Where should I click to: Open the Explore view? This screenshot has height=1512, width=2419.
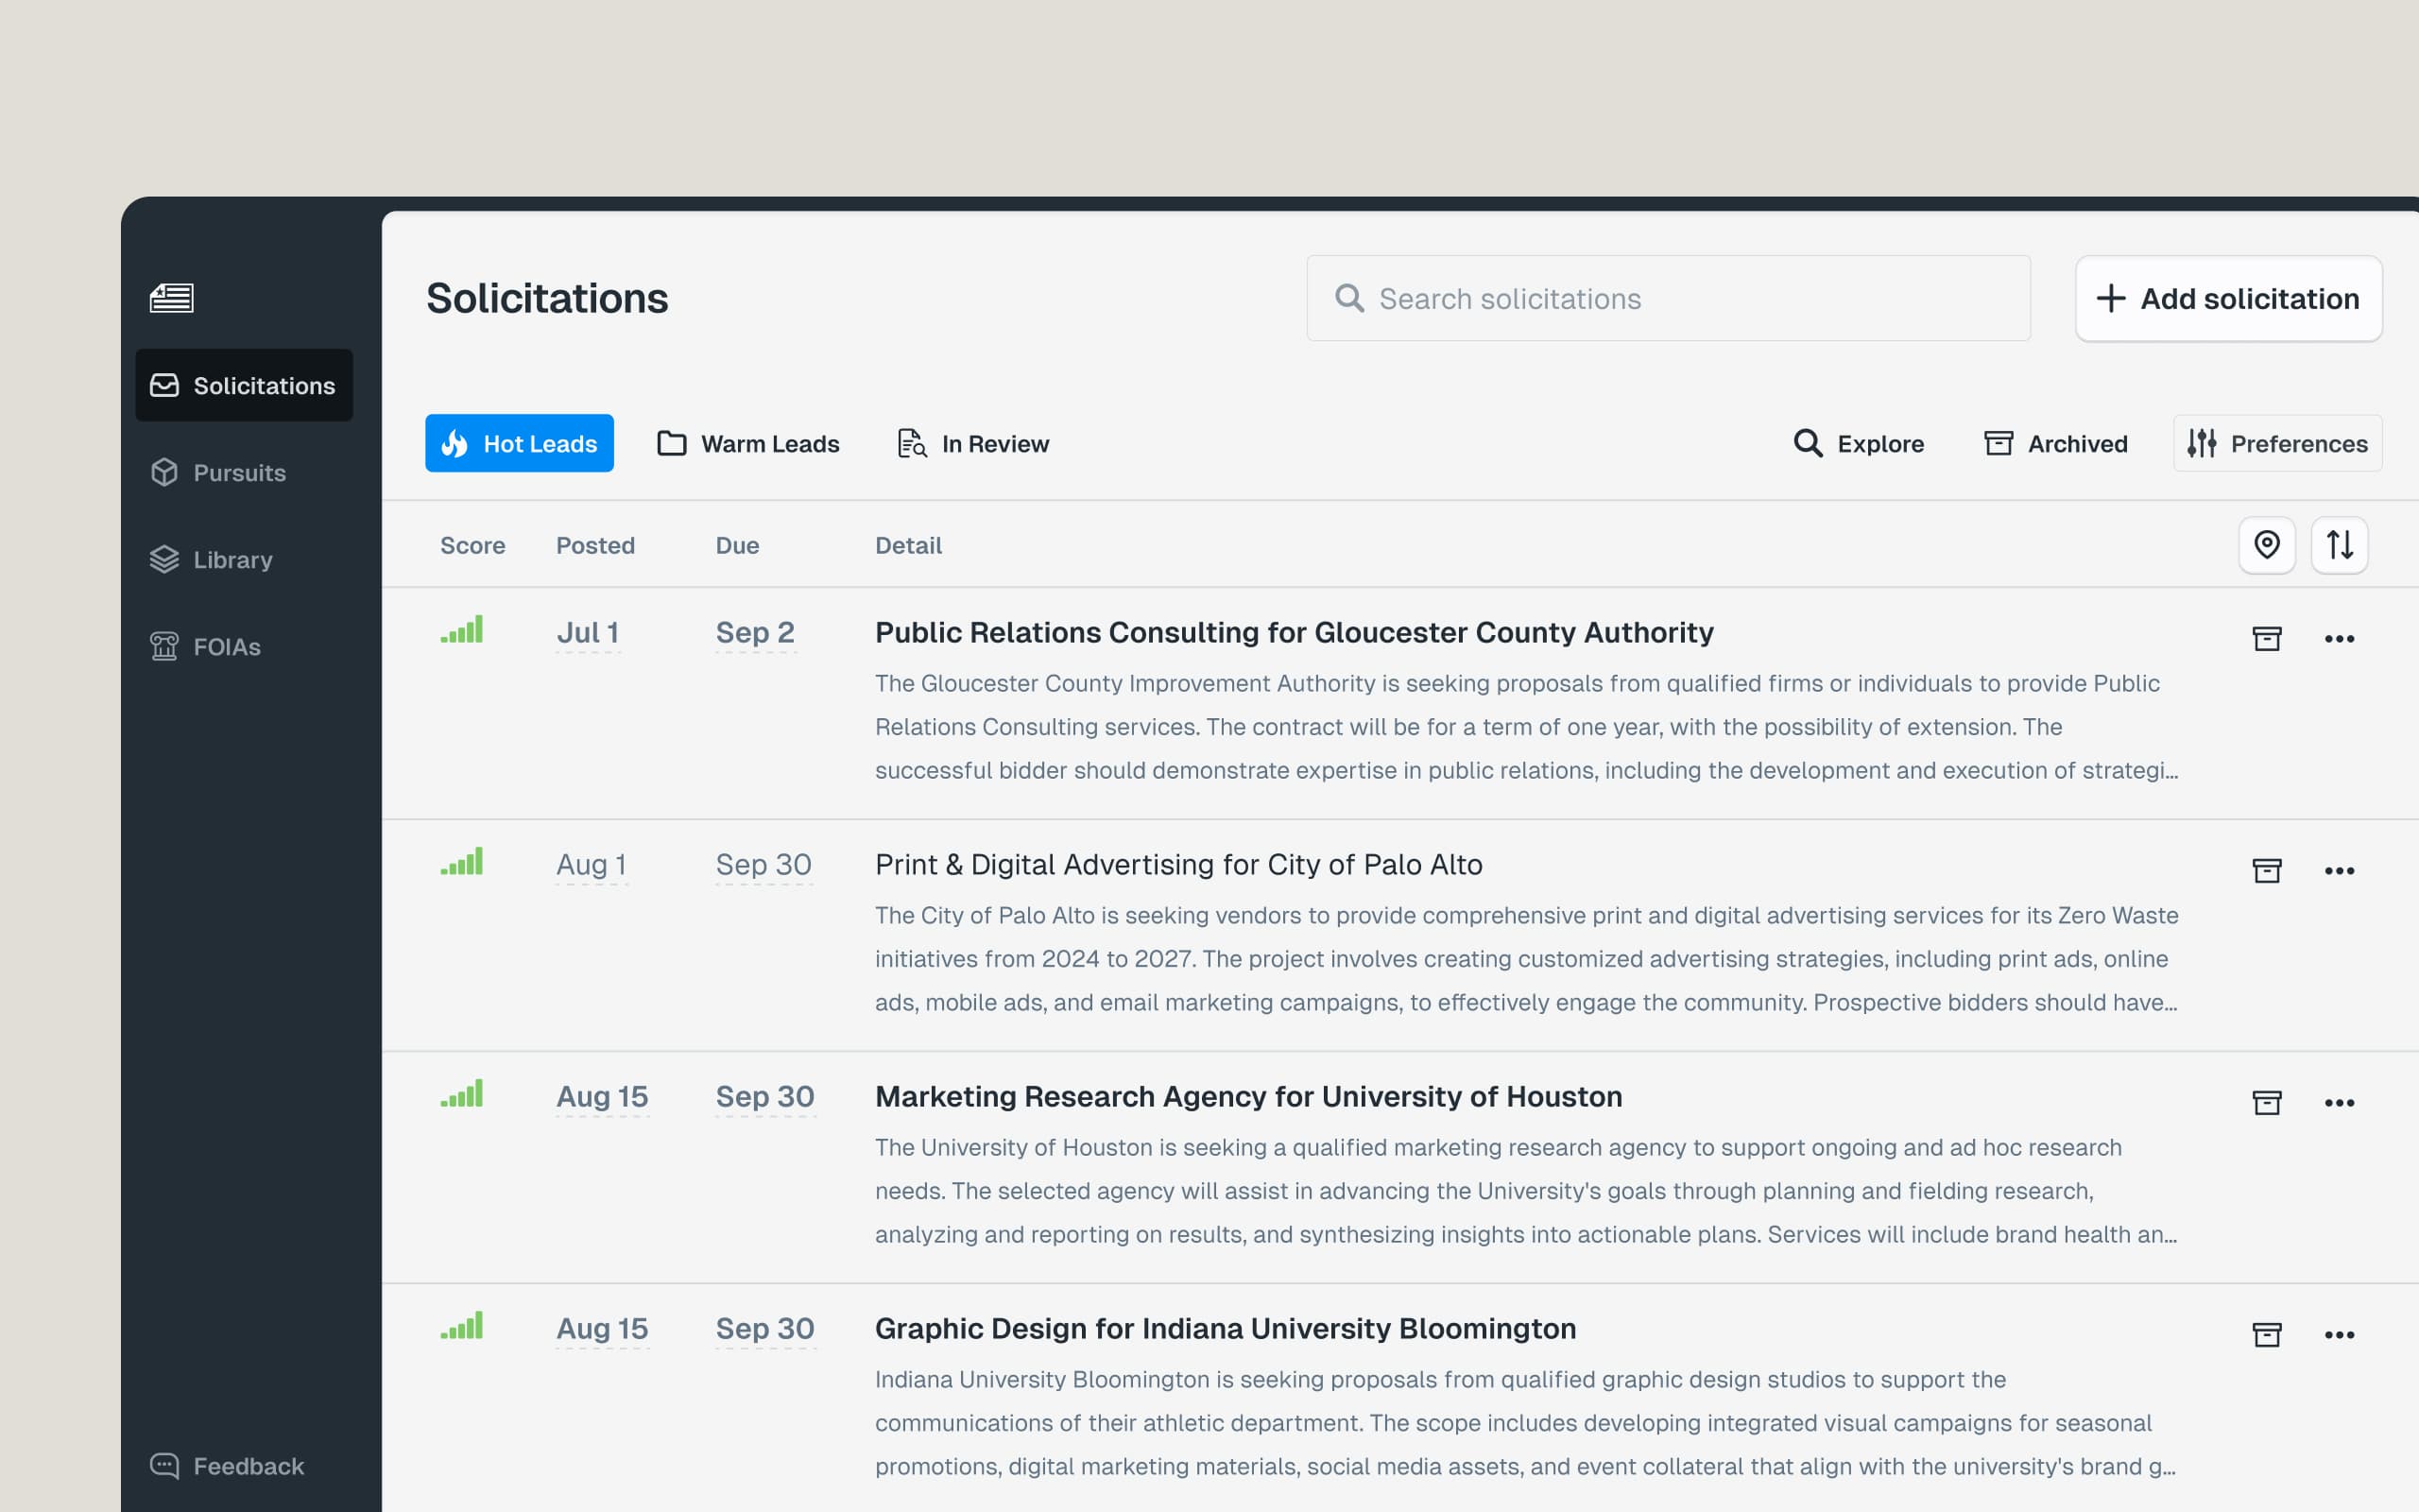click(1859, 443)
